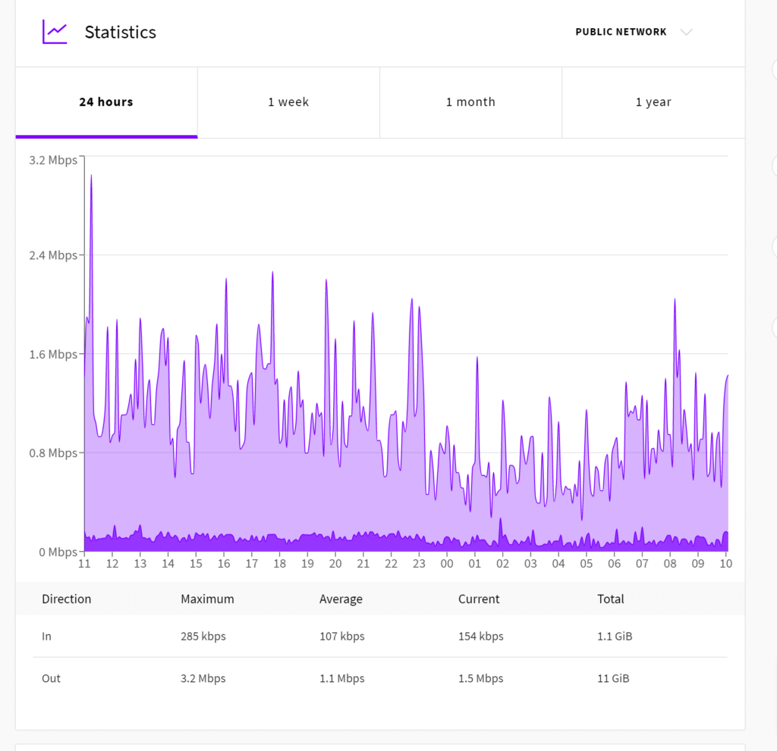Click the 2.4 Mbps y-axis label

(x=53, y=255)
